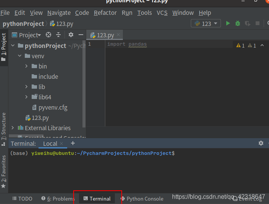
Task: Click the pandas word in editor
Action: [x=138, y=44]
